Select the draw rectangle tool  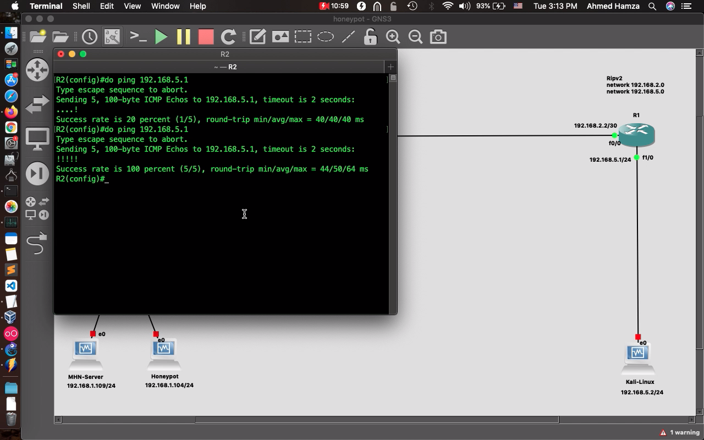(302, 37)
